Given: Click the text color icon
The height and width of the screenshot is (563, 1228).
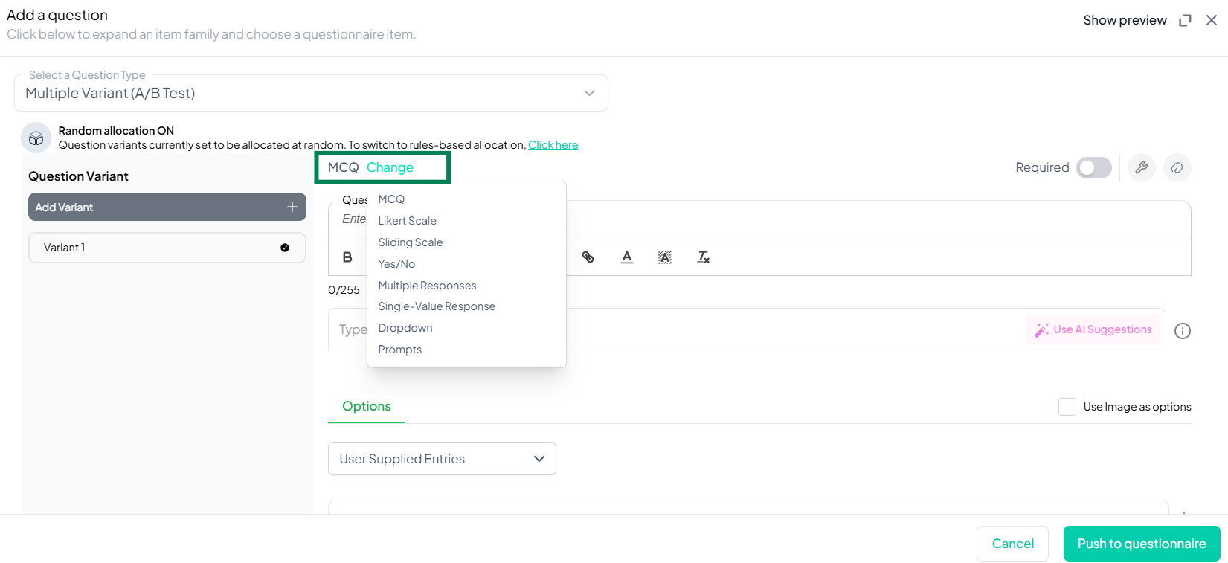Looking at the screenshot, I should [627, 257].
